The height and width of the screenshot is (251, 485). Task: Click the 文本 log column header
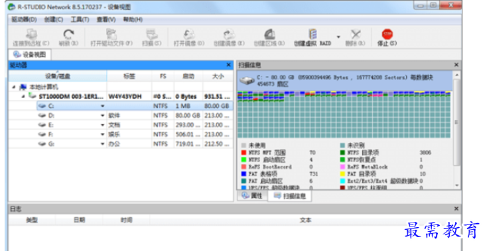pyautogui.click(x=305, y=220)
